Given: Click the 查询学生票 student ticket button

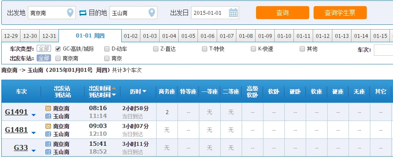Looking at the screenshot, I should pyautogui.click(x=340, y=13).
